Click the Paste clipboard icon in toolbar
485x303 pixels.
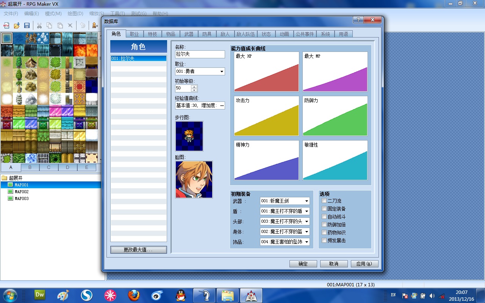point(60,25)
